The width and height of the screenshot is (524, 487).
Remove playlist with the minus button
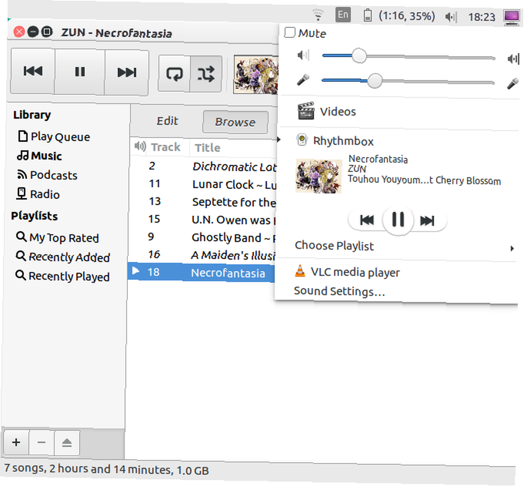41,443
